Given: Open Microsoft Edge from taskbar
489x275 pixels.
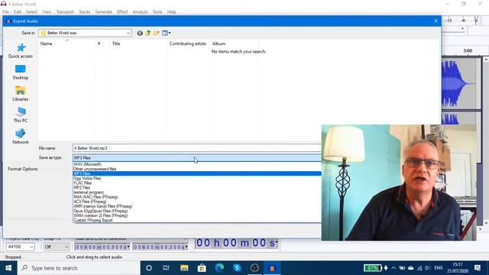Looking at the screenshot, I should pyautogui.click(x=219, y=268).
